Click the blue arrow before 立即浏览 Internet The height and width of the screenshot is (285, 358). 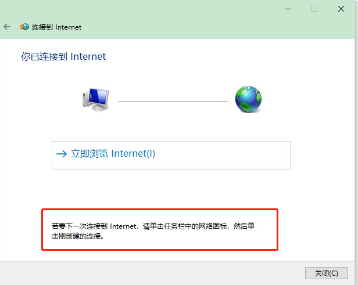[x=62, y=154]
